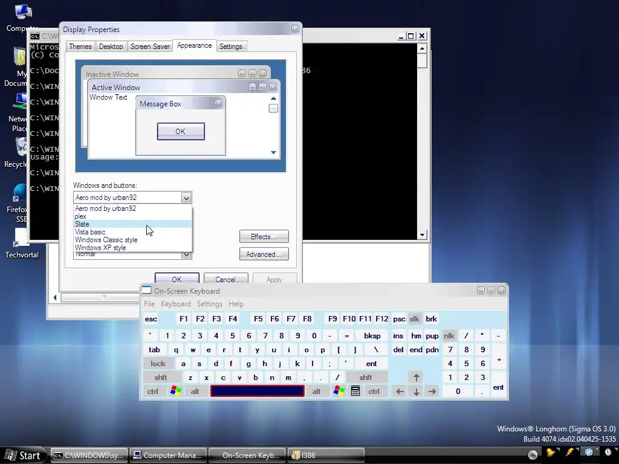Click the left arrow key
Image resolution: width=619 pixels, height=464 pixels.
(400, 391)
